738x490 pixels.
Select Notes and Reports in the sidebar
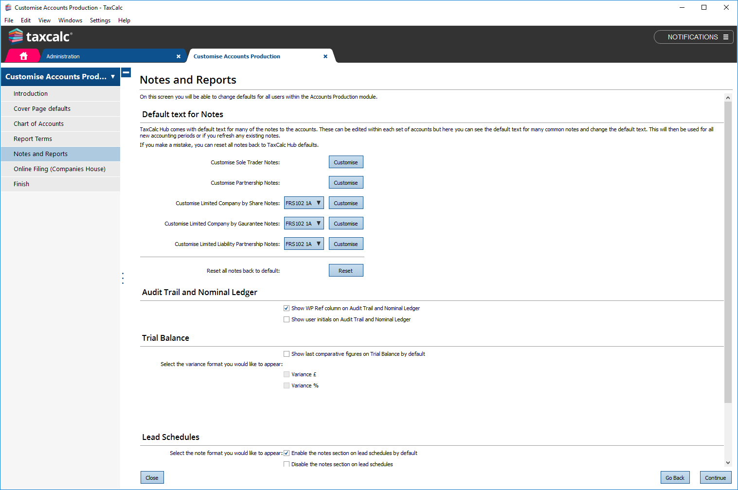click(60, 154)
